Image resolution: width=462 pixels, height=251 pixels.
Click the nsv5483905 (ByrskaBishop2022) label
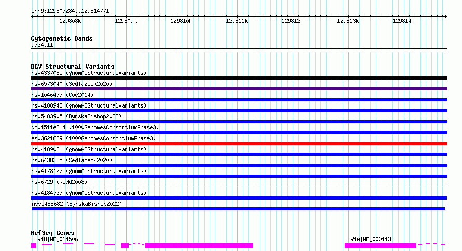pos(76,116)
